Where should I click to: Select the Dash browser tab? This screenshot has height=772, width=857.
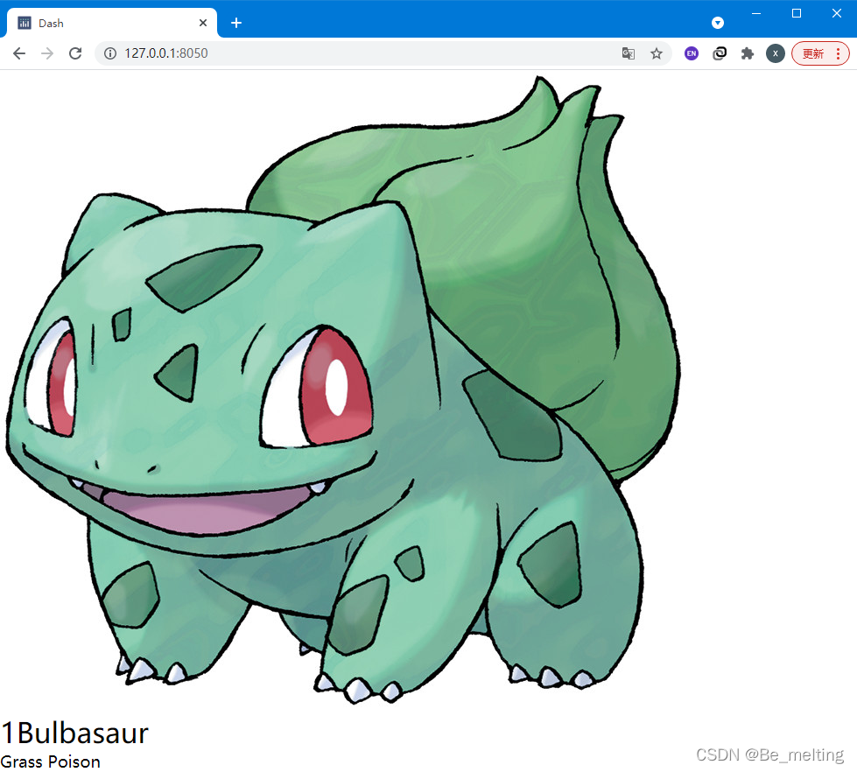tap(112, 23)
